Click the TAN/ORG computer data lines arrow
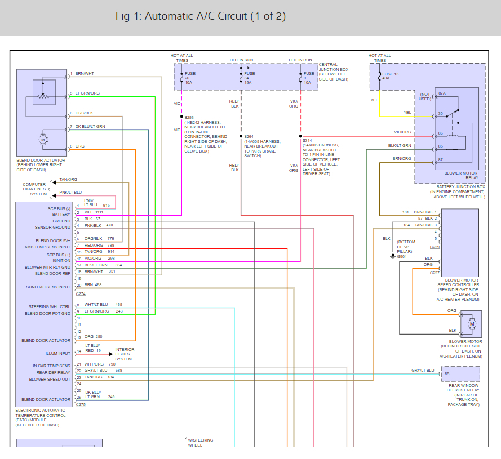Viewport: 501px width, 459px height. pos(54,182)
